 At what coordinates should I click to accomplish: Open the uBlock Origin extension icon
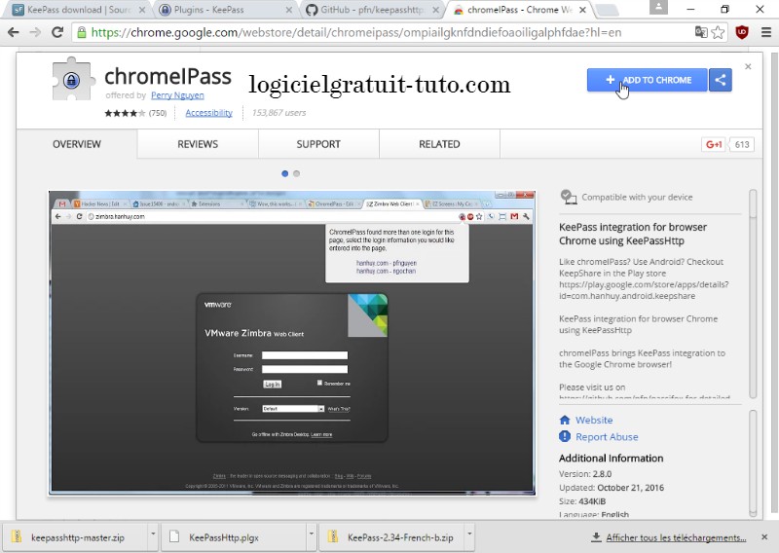click(742, 32)
